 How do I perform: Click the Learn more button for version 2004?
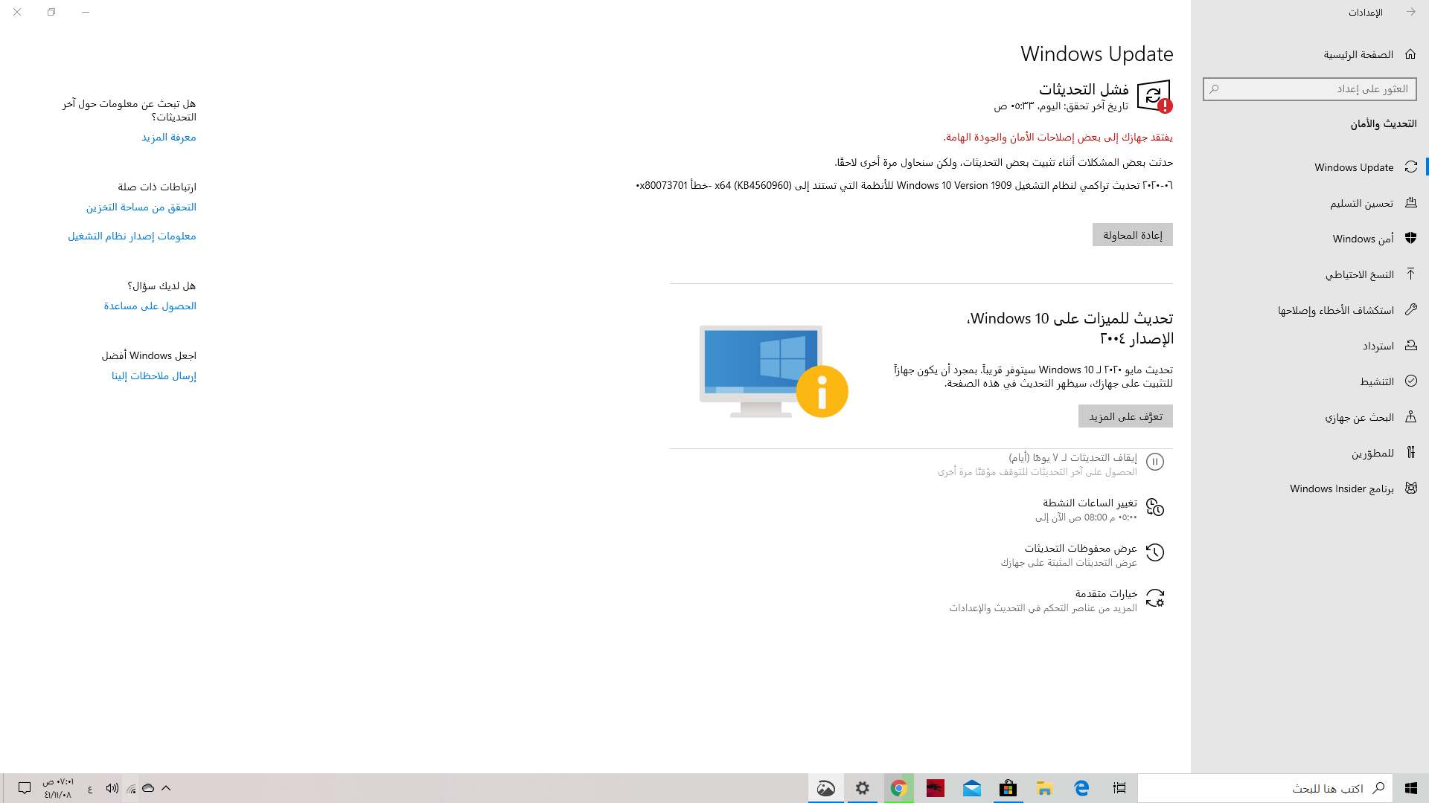(1125, 416)
